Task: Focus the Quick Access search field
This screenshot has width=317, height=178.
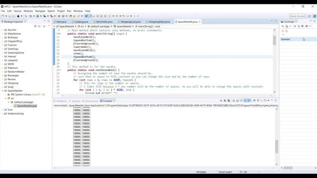Action: pyautogui.click(x=297, y=16)
